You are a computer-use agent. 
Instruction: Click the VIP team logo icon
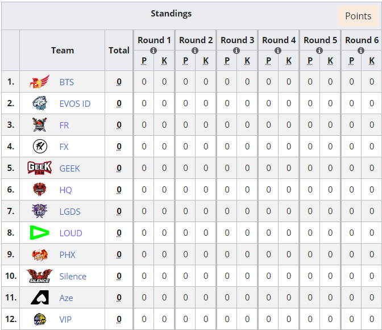coord(40,319)
